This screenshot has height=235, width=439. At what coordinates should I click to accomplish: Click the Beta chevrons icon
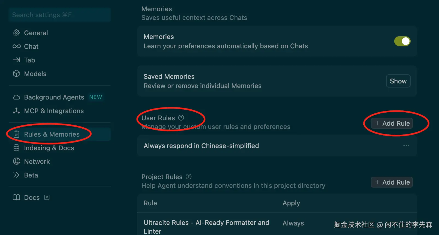click(x=16, y=175)
